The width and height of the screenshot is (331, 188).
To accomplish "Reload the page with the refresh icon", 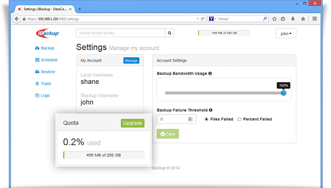I will pos(202,19).
